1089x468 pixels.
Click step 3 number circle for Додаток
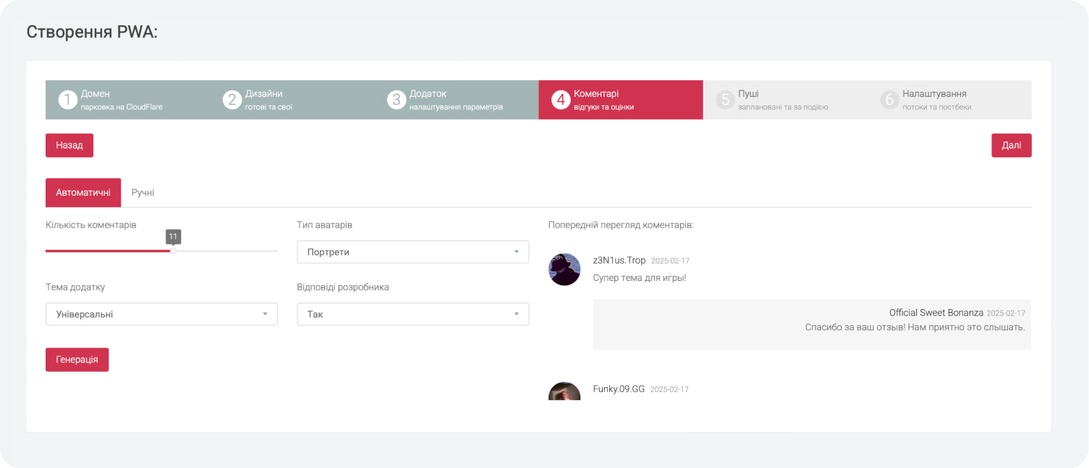pos(396,100)
